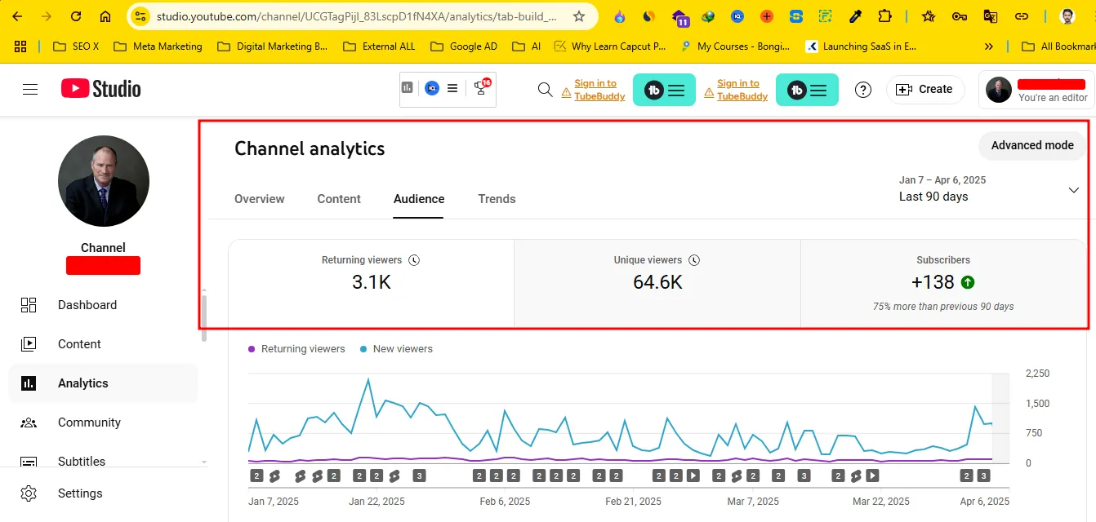Open the YouTube Studio hamburger menu
The width and height of the screenshot is (1096, 522).
30,90
